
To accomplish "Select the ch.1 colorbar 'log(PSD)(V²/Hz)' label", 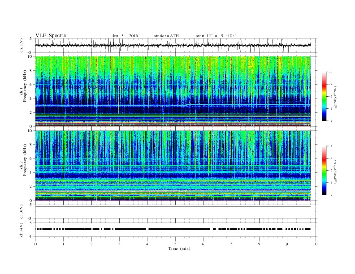I will tap(336, 98).
